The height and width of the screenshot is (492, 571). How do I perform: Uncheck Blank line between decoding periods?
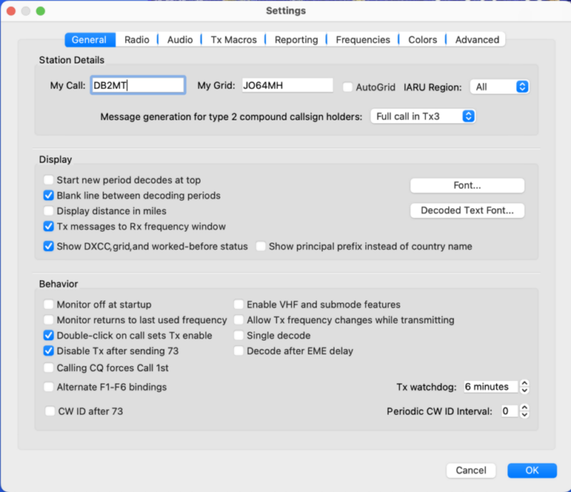tap(49, 195)
